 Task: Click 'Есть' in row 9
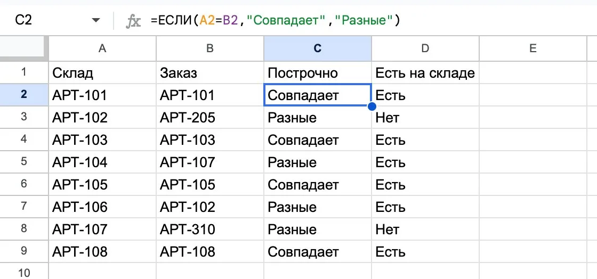(425, 252)
